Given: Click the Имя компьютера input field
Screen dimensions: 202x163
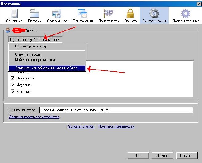Looking at the screenshot, I should tap(116, 110).
